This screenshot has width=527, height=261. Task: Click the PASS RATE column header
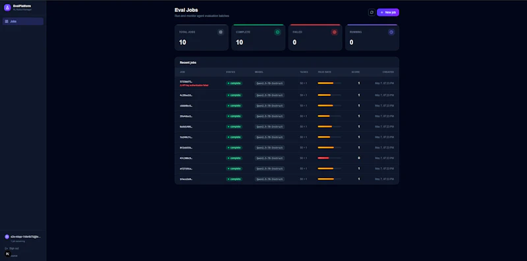[324, 72]
